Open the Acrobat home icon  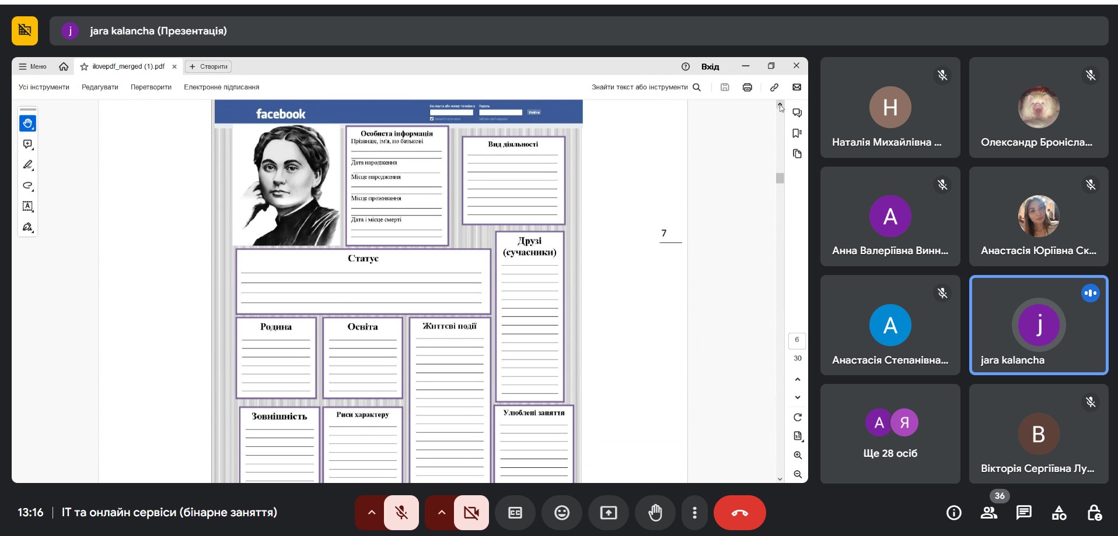64,66
